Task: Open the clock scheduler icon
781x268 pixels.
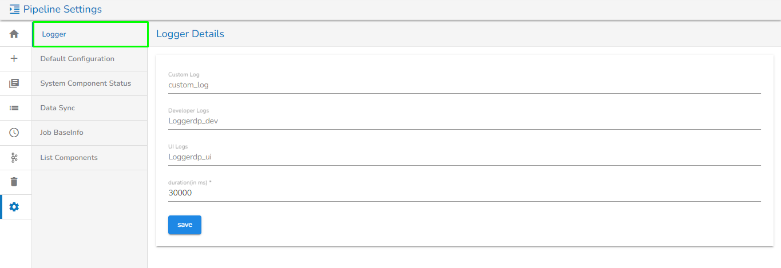Action: pyautogui.click(x=14, y=133)
